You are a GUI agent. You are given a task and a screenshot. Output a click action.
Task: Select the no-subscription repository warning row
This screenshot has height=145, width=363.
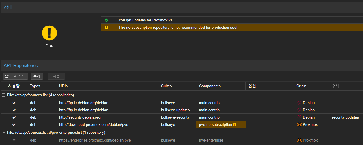coord(232,27)
